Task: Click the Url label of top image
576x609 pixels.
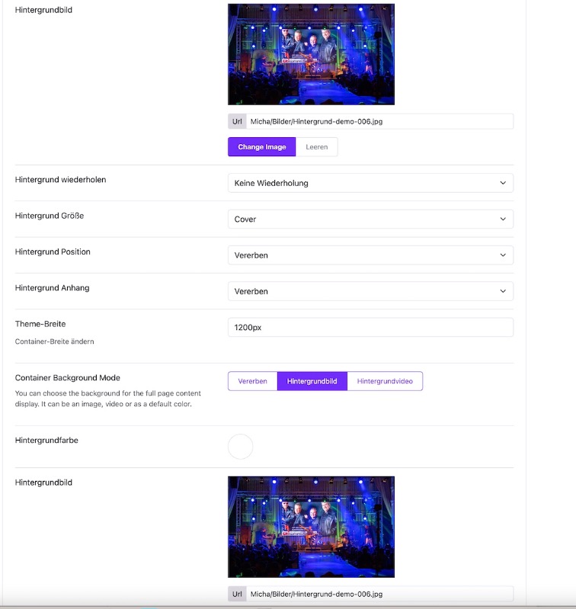Action: click(237, 121)
